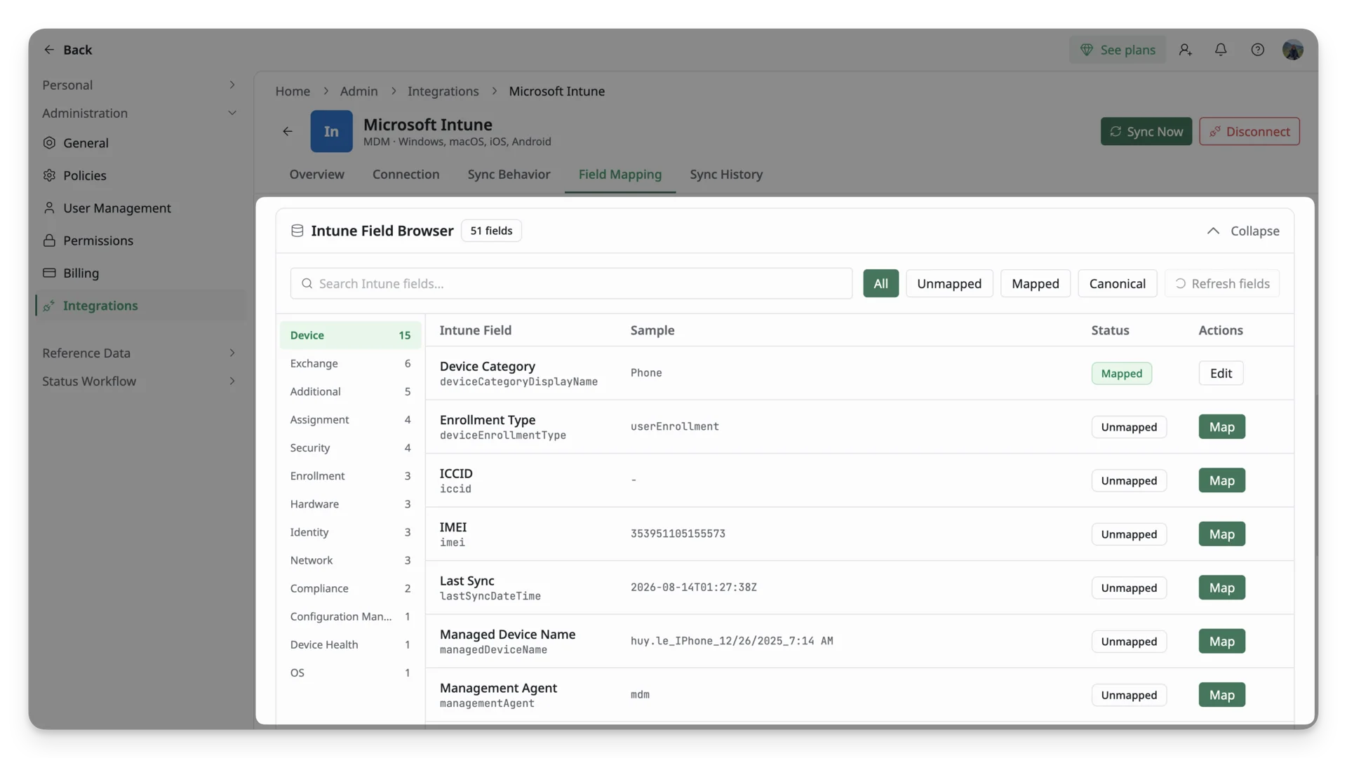This screenshot has width=1347, height=758.
Task: Filter by Mapped fields
Action: pyautogui.click(x=1035, y=284)
